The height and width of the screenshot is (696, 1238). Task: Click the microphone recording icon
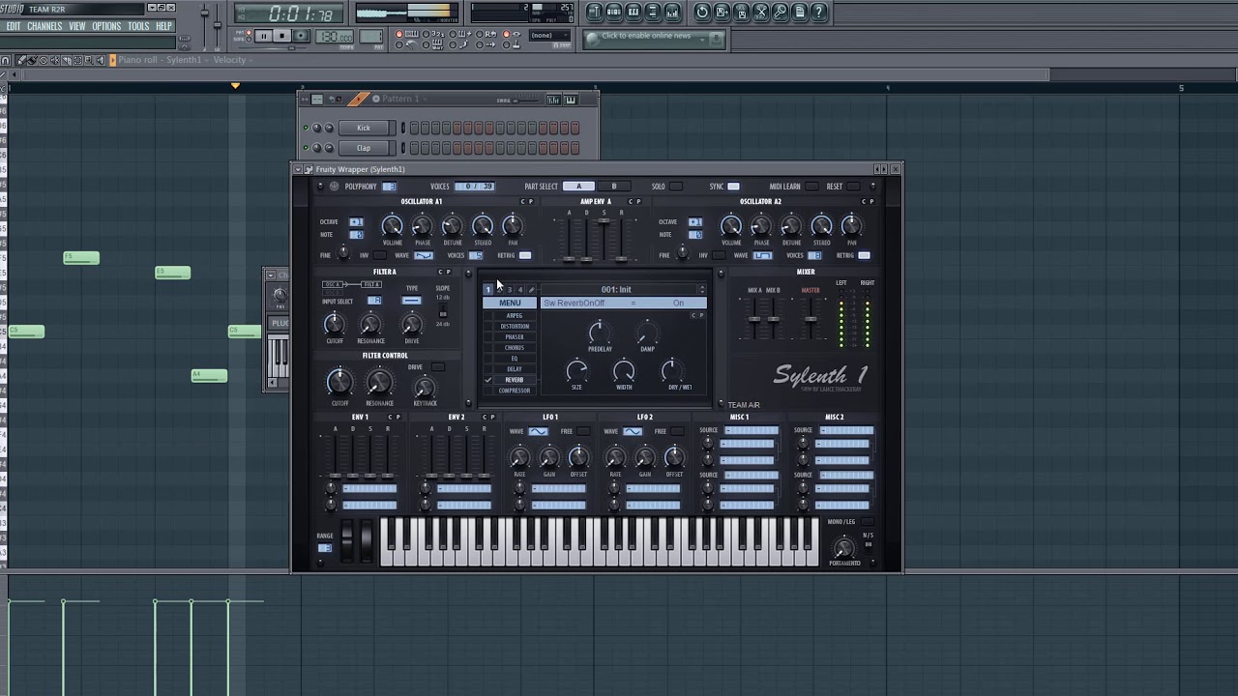781,13
